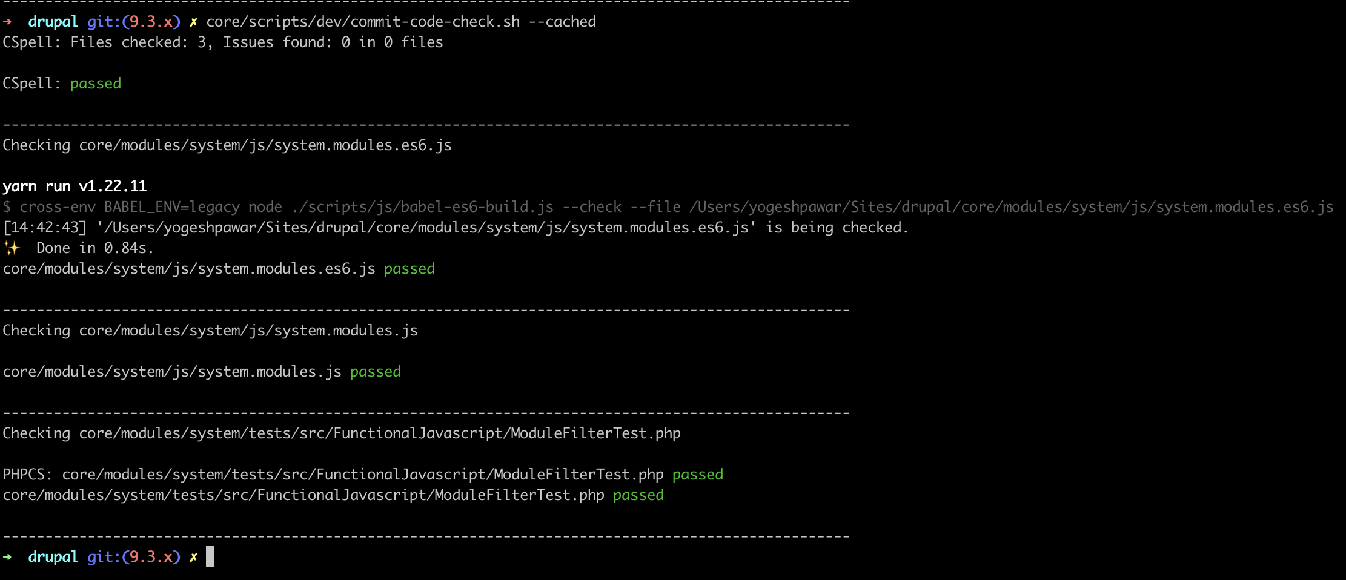Click the terminal cursor block
The width and height of the screenshot is (1346, 580).
[210, 556]
